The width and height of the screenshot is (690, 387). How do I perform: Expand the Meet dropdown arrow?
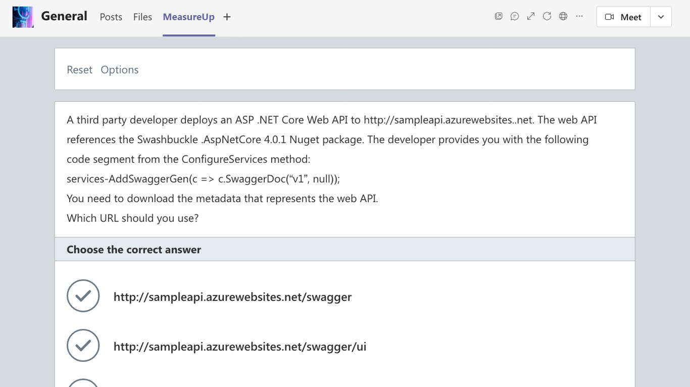[661, 17]
